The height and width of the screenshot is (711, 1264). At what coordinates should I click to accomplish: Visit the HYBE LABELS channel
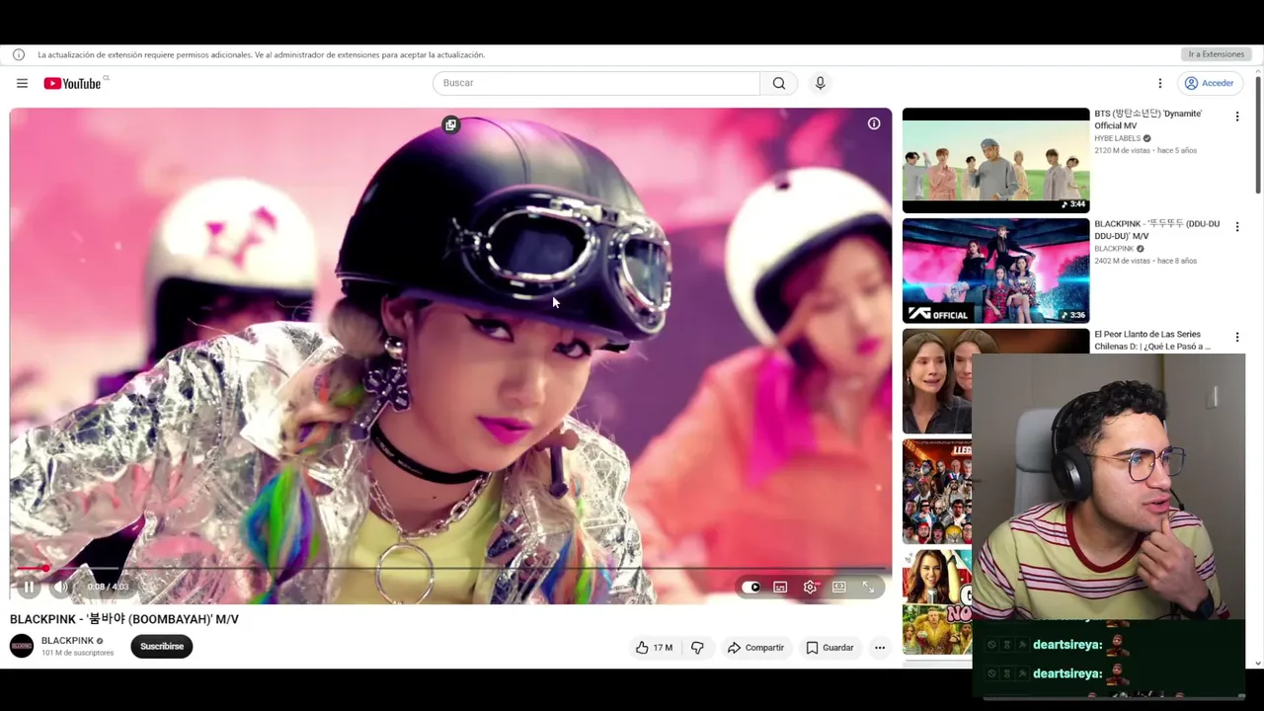pos(1117,138)
